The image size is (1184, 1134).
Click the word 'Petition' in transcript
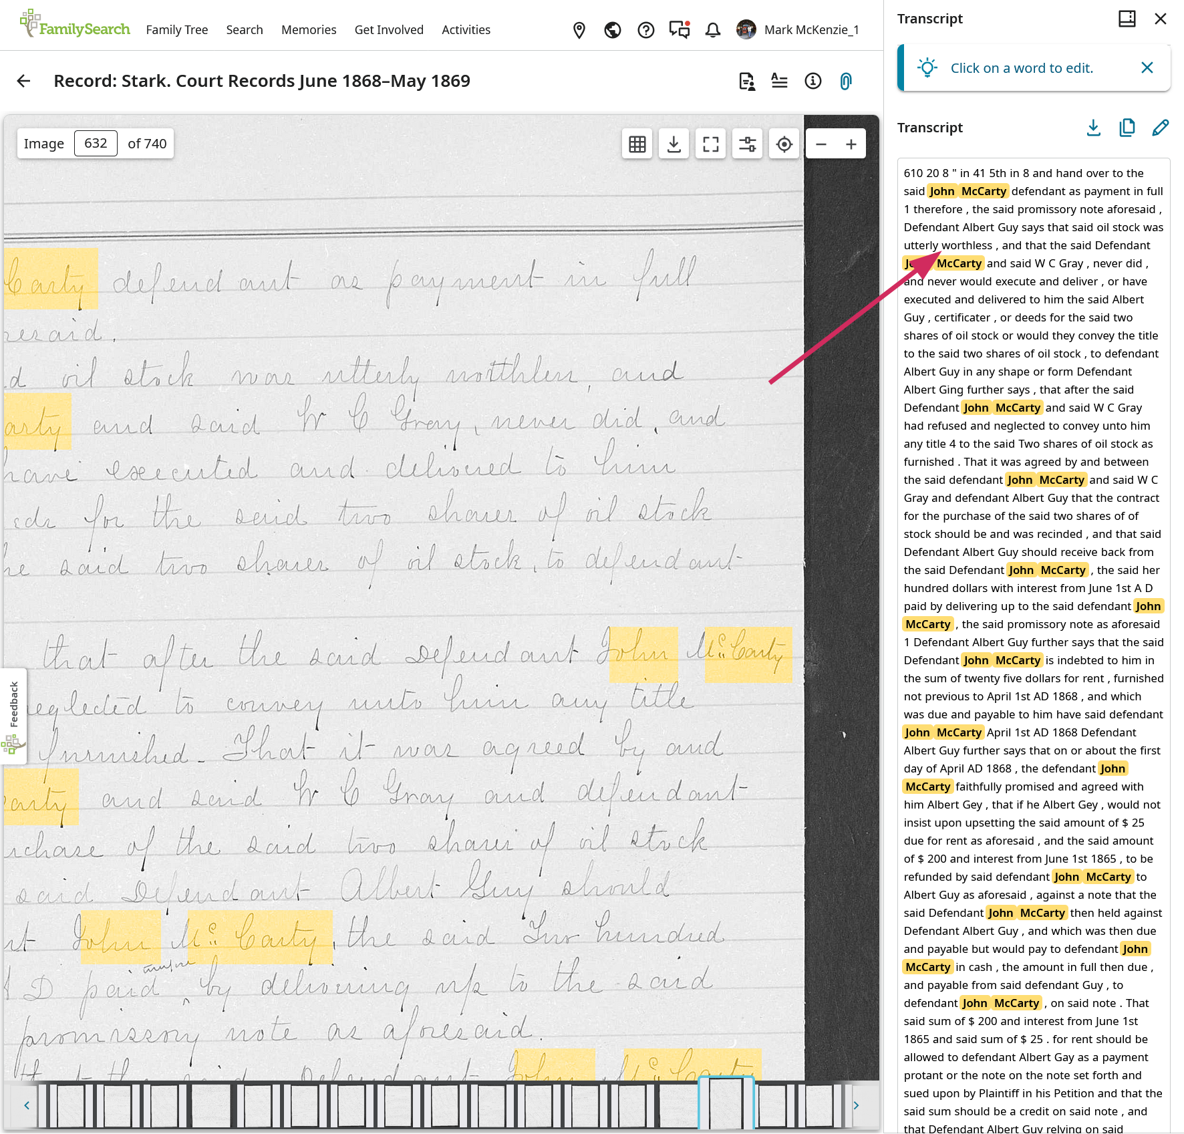click(x=1072, y=1093)
